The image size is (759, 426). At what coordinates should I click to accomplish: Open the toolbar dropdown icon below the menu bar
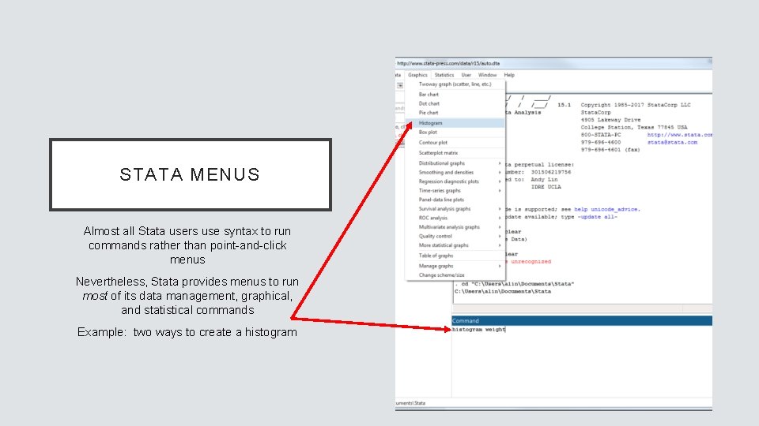[x=400, y=85]
